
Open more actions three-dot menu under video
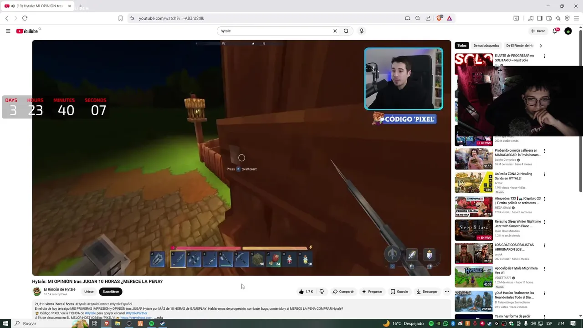tap(447, 292)
